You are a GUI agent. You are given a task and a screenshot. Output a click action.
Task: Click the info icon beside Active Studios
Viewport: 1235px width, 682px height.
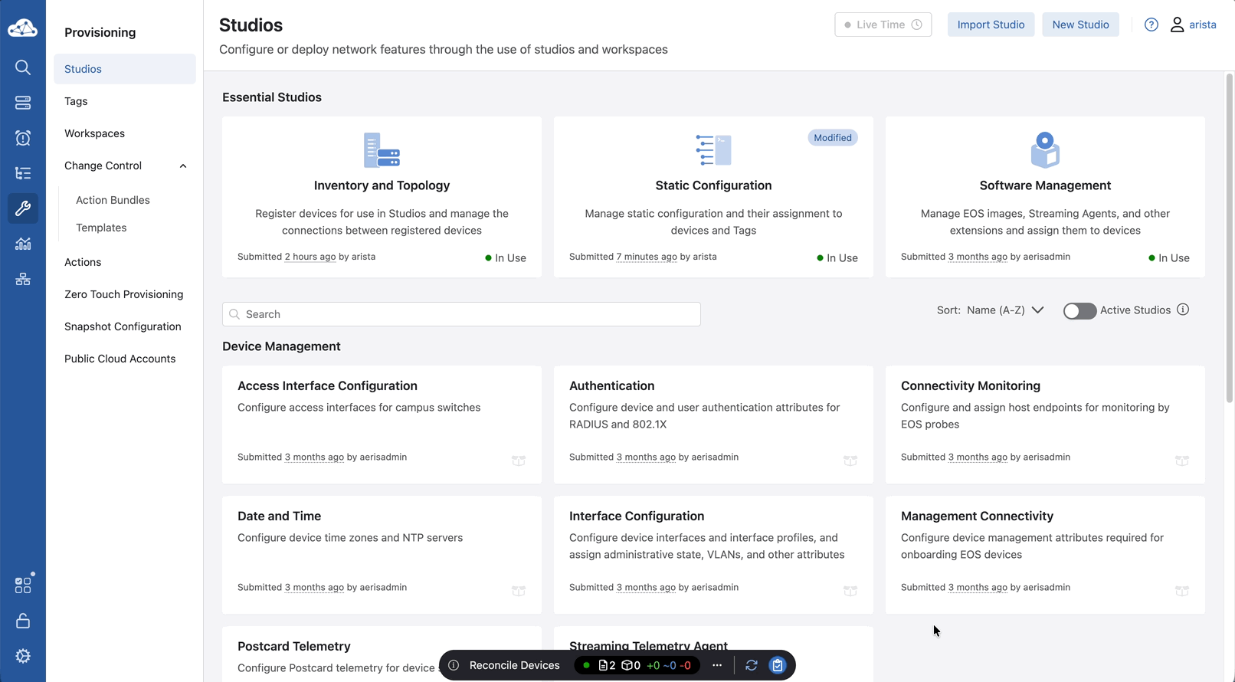click(x=1183, y=310)
